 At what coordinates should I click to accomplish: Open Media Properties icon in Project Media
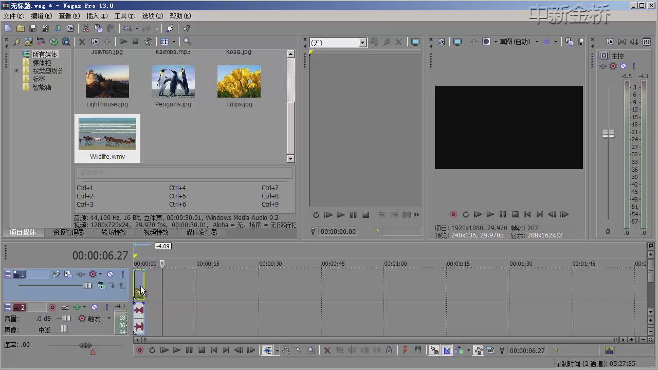95,42
